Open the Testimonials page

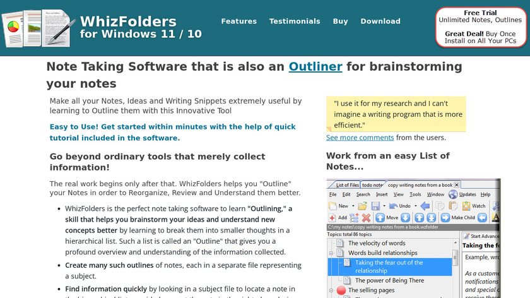point(295,21)
